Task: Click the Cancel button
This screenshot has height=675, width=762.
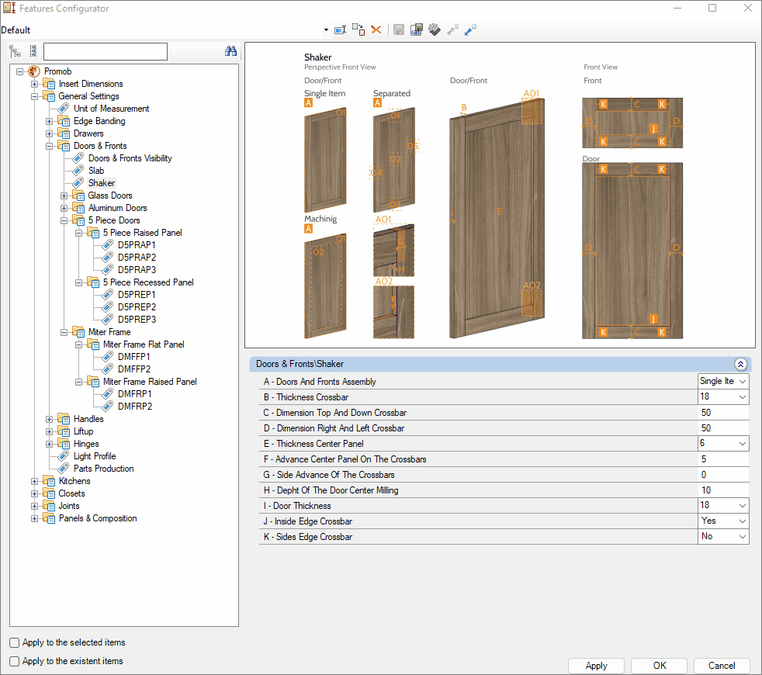Action: pos(722,666)
